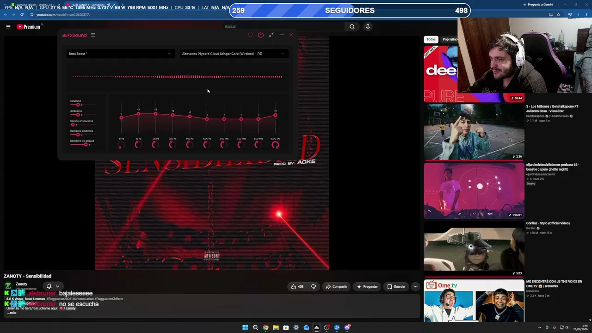Open the subscription notification bell dropdown
This screenshot has width=592, height=333.
53,286
